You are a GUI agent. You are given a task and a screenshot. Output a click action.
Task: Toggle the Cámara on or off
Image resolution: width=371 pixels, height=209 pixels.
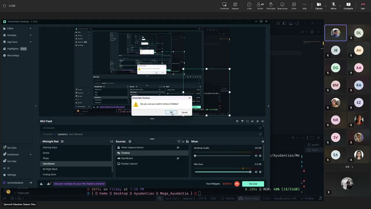(x=319, y=6)
